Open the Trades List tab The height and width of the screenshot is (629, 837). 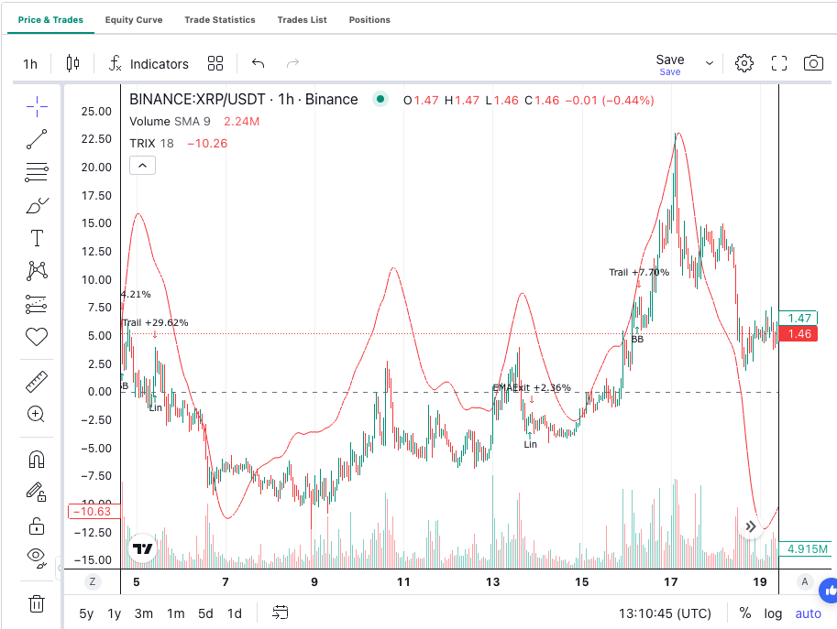(x=303, y=20)
